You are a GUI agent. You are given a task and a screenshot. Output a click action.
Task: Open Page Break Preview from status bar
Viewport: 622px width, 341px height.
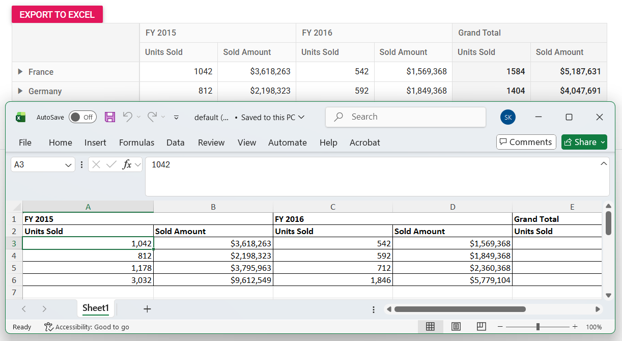coord(480,326)
